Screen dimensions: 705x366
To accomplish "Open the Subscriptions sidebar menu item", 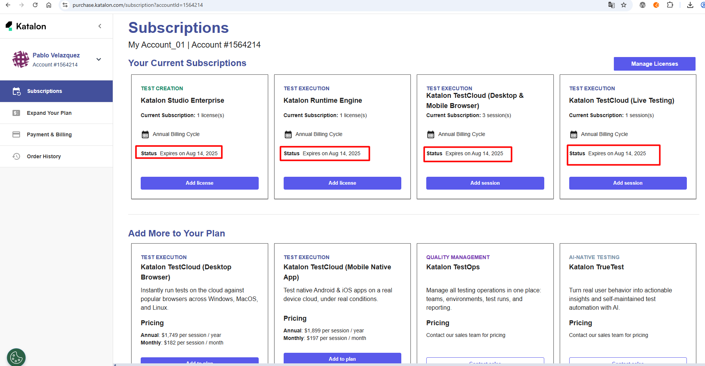I will click(x=44, y=91).
